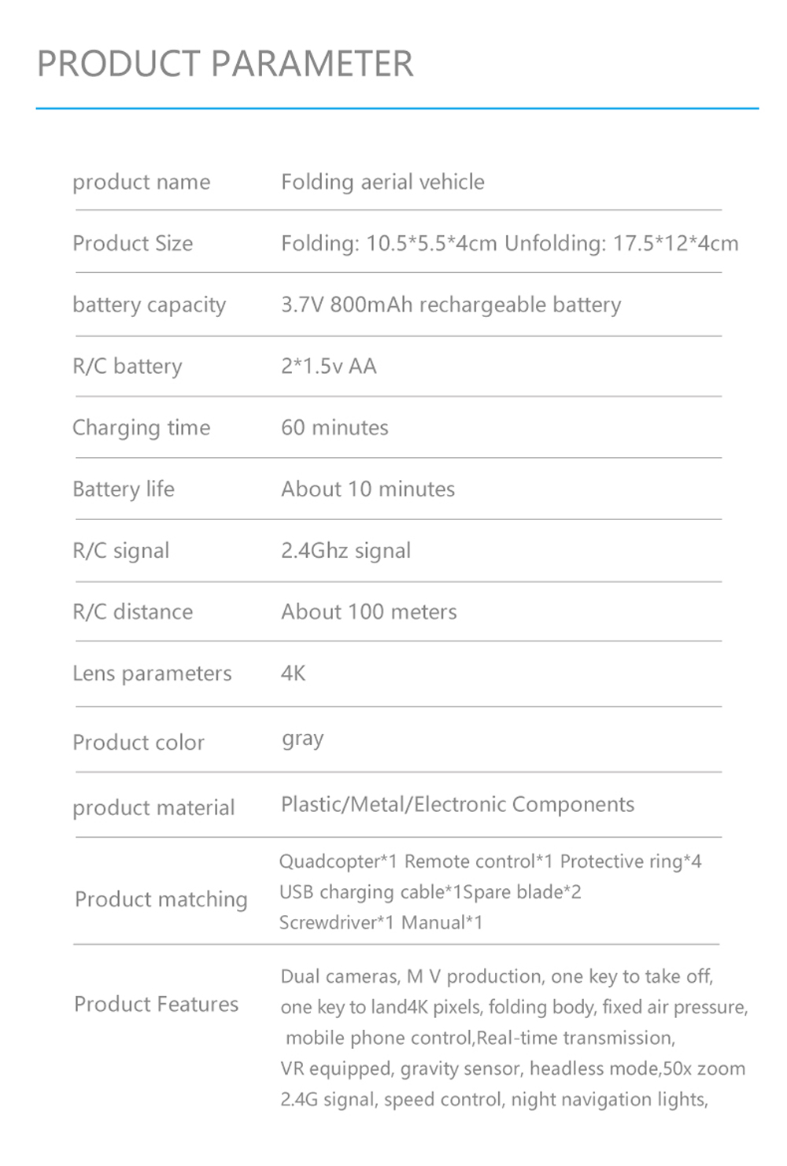Click the 'product name' label
Image resolution: width=787 pixels, height=1166 pixels.
(142, 183)
